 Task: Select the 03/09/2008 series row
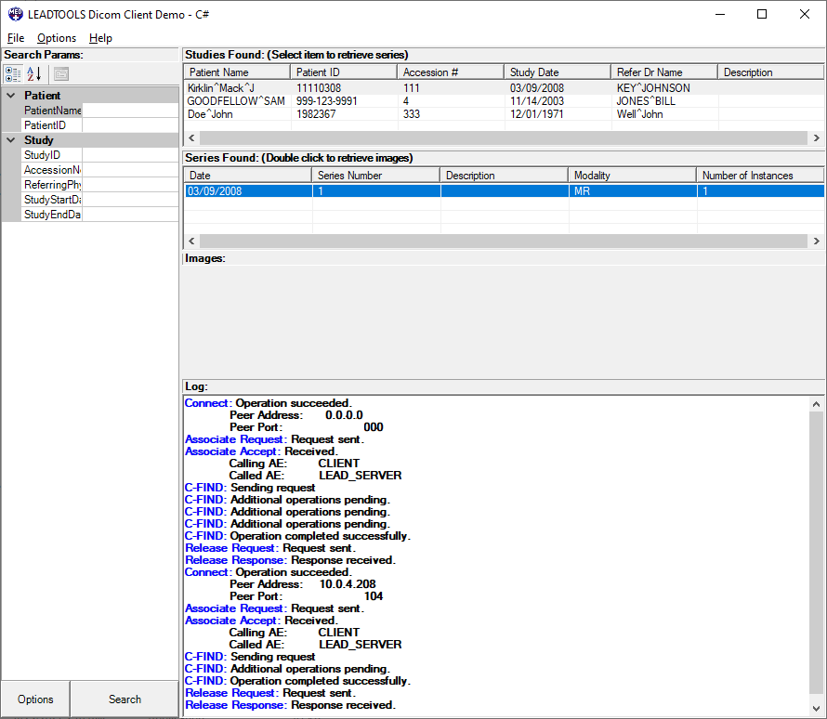tap(504, 191)
